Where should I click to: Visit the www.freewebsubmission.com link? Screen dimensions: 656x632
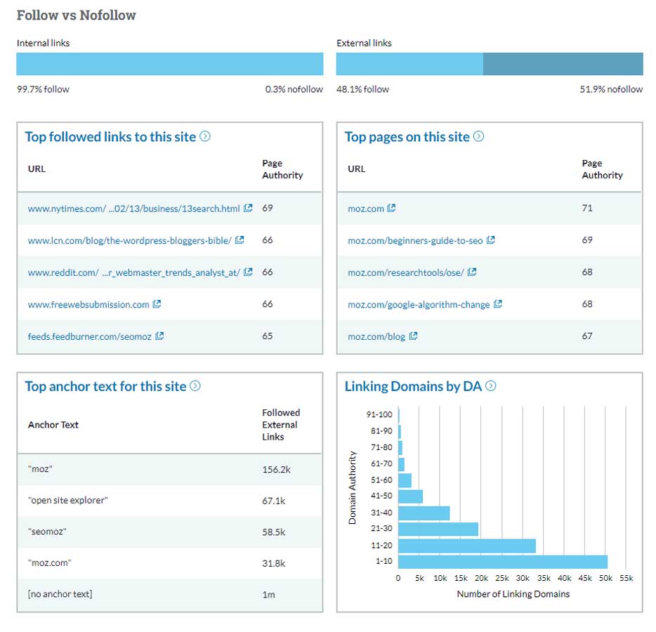click(88, 305)
